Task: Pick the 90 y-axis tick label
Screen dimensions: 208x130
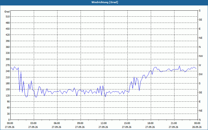Action: point(8,102)
